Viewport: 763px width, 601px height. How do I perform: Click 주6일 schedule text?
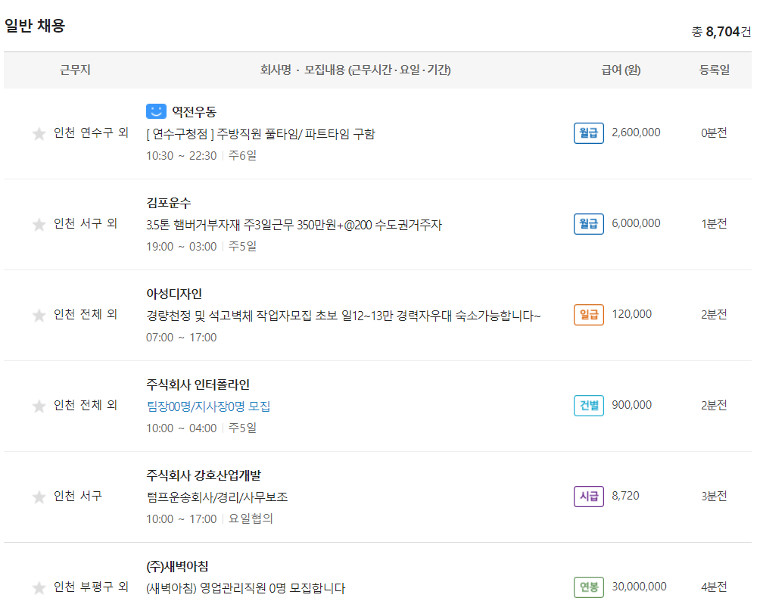(x=242, y=155)
